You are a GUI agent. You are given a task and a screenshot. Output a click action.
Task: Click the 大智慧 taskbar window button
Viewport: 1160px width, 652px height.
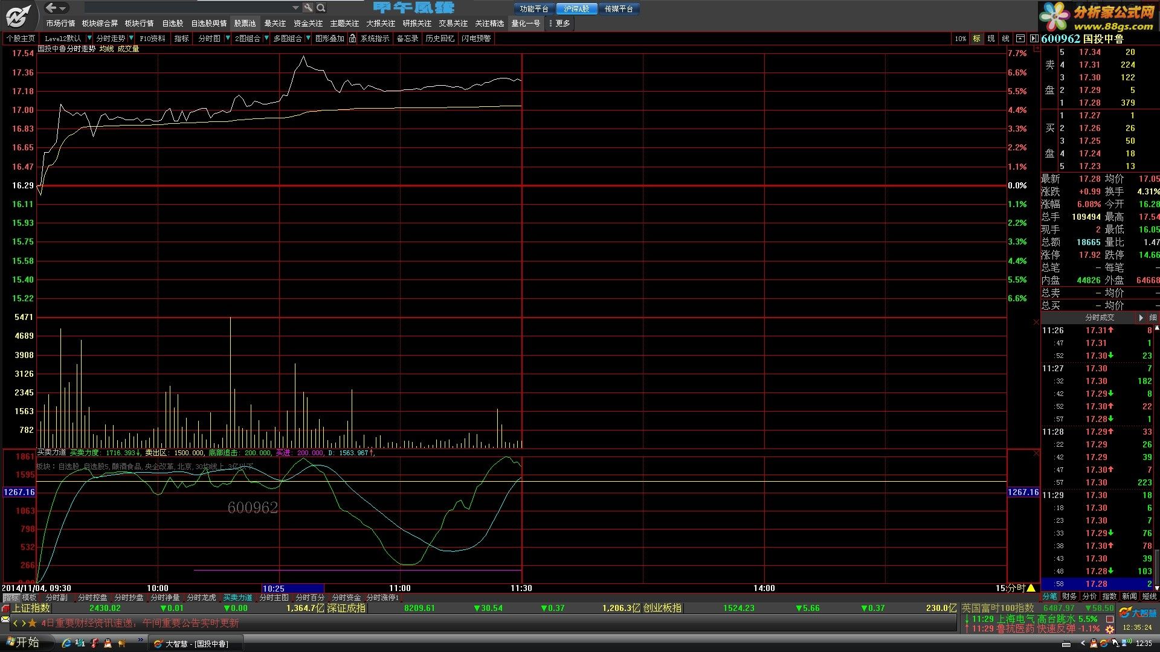tap(196, 644)
